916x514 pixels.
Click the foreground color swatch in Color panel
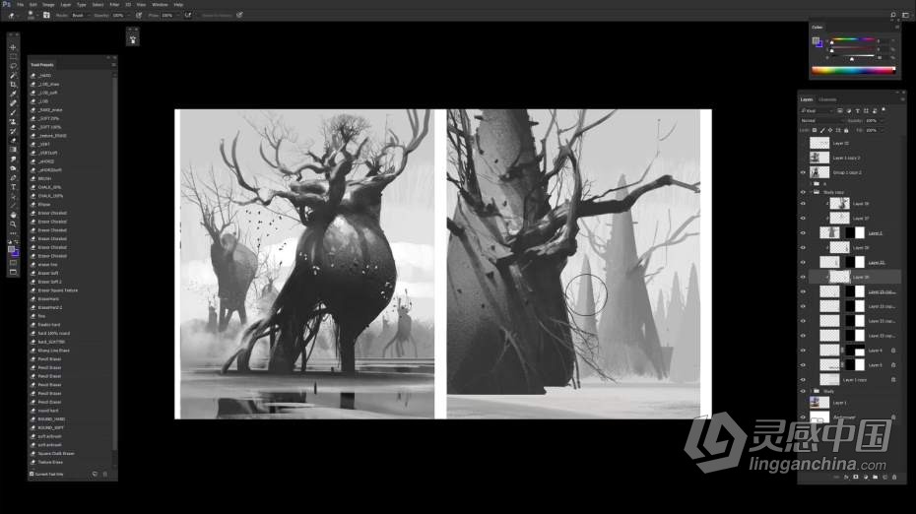pyautogui.click(x=816, y=41)
